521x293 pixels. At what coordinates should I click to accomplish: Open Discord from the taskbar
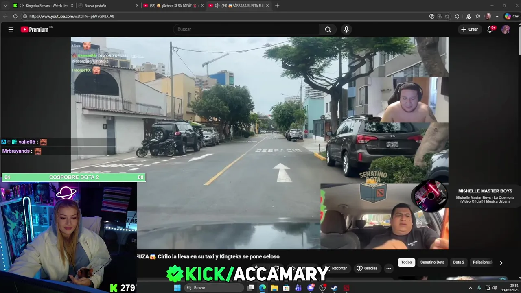(x=311, y=288)
